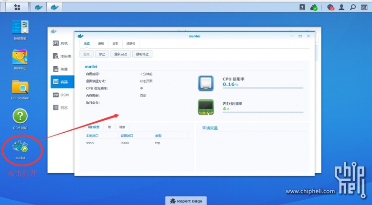Open 注册表 in the Docker sidebar

(61, 56)
